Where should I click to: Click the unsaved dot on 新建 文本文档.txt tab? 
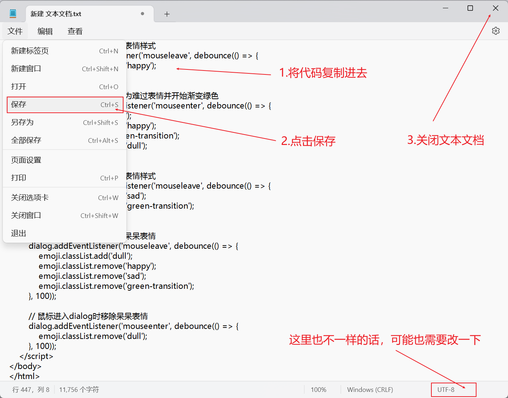[142, 14]
